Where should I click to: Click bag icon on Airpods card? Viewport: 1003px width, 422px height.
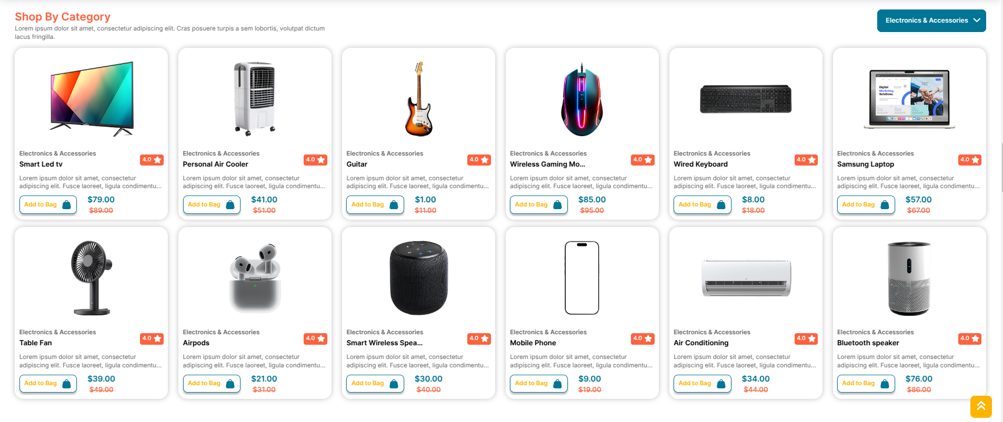pos(230,384)
